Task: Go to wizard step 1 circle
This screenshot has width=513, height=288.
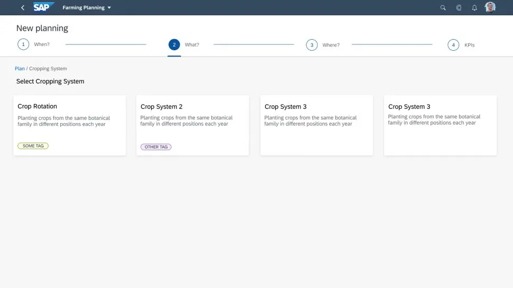Action: 23,45
